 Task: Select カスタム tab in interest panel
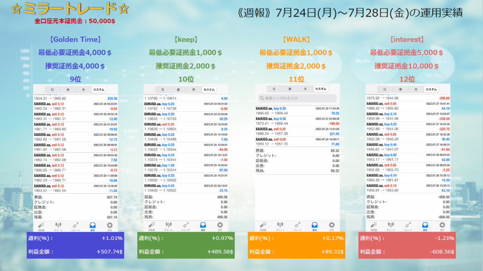(x=430, y=89)
